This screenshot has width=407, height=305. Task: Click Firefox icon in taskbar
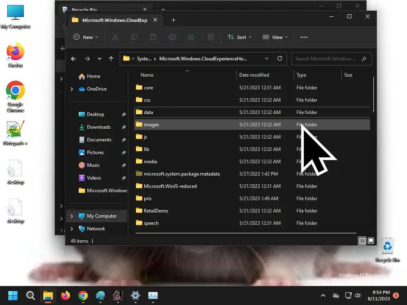point(66,295)
